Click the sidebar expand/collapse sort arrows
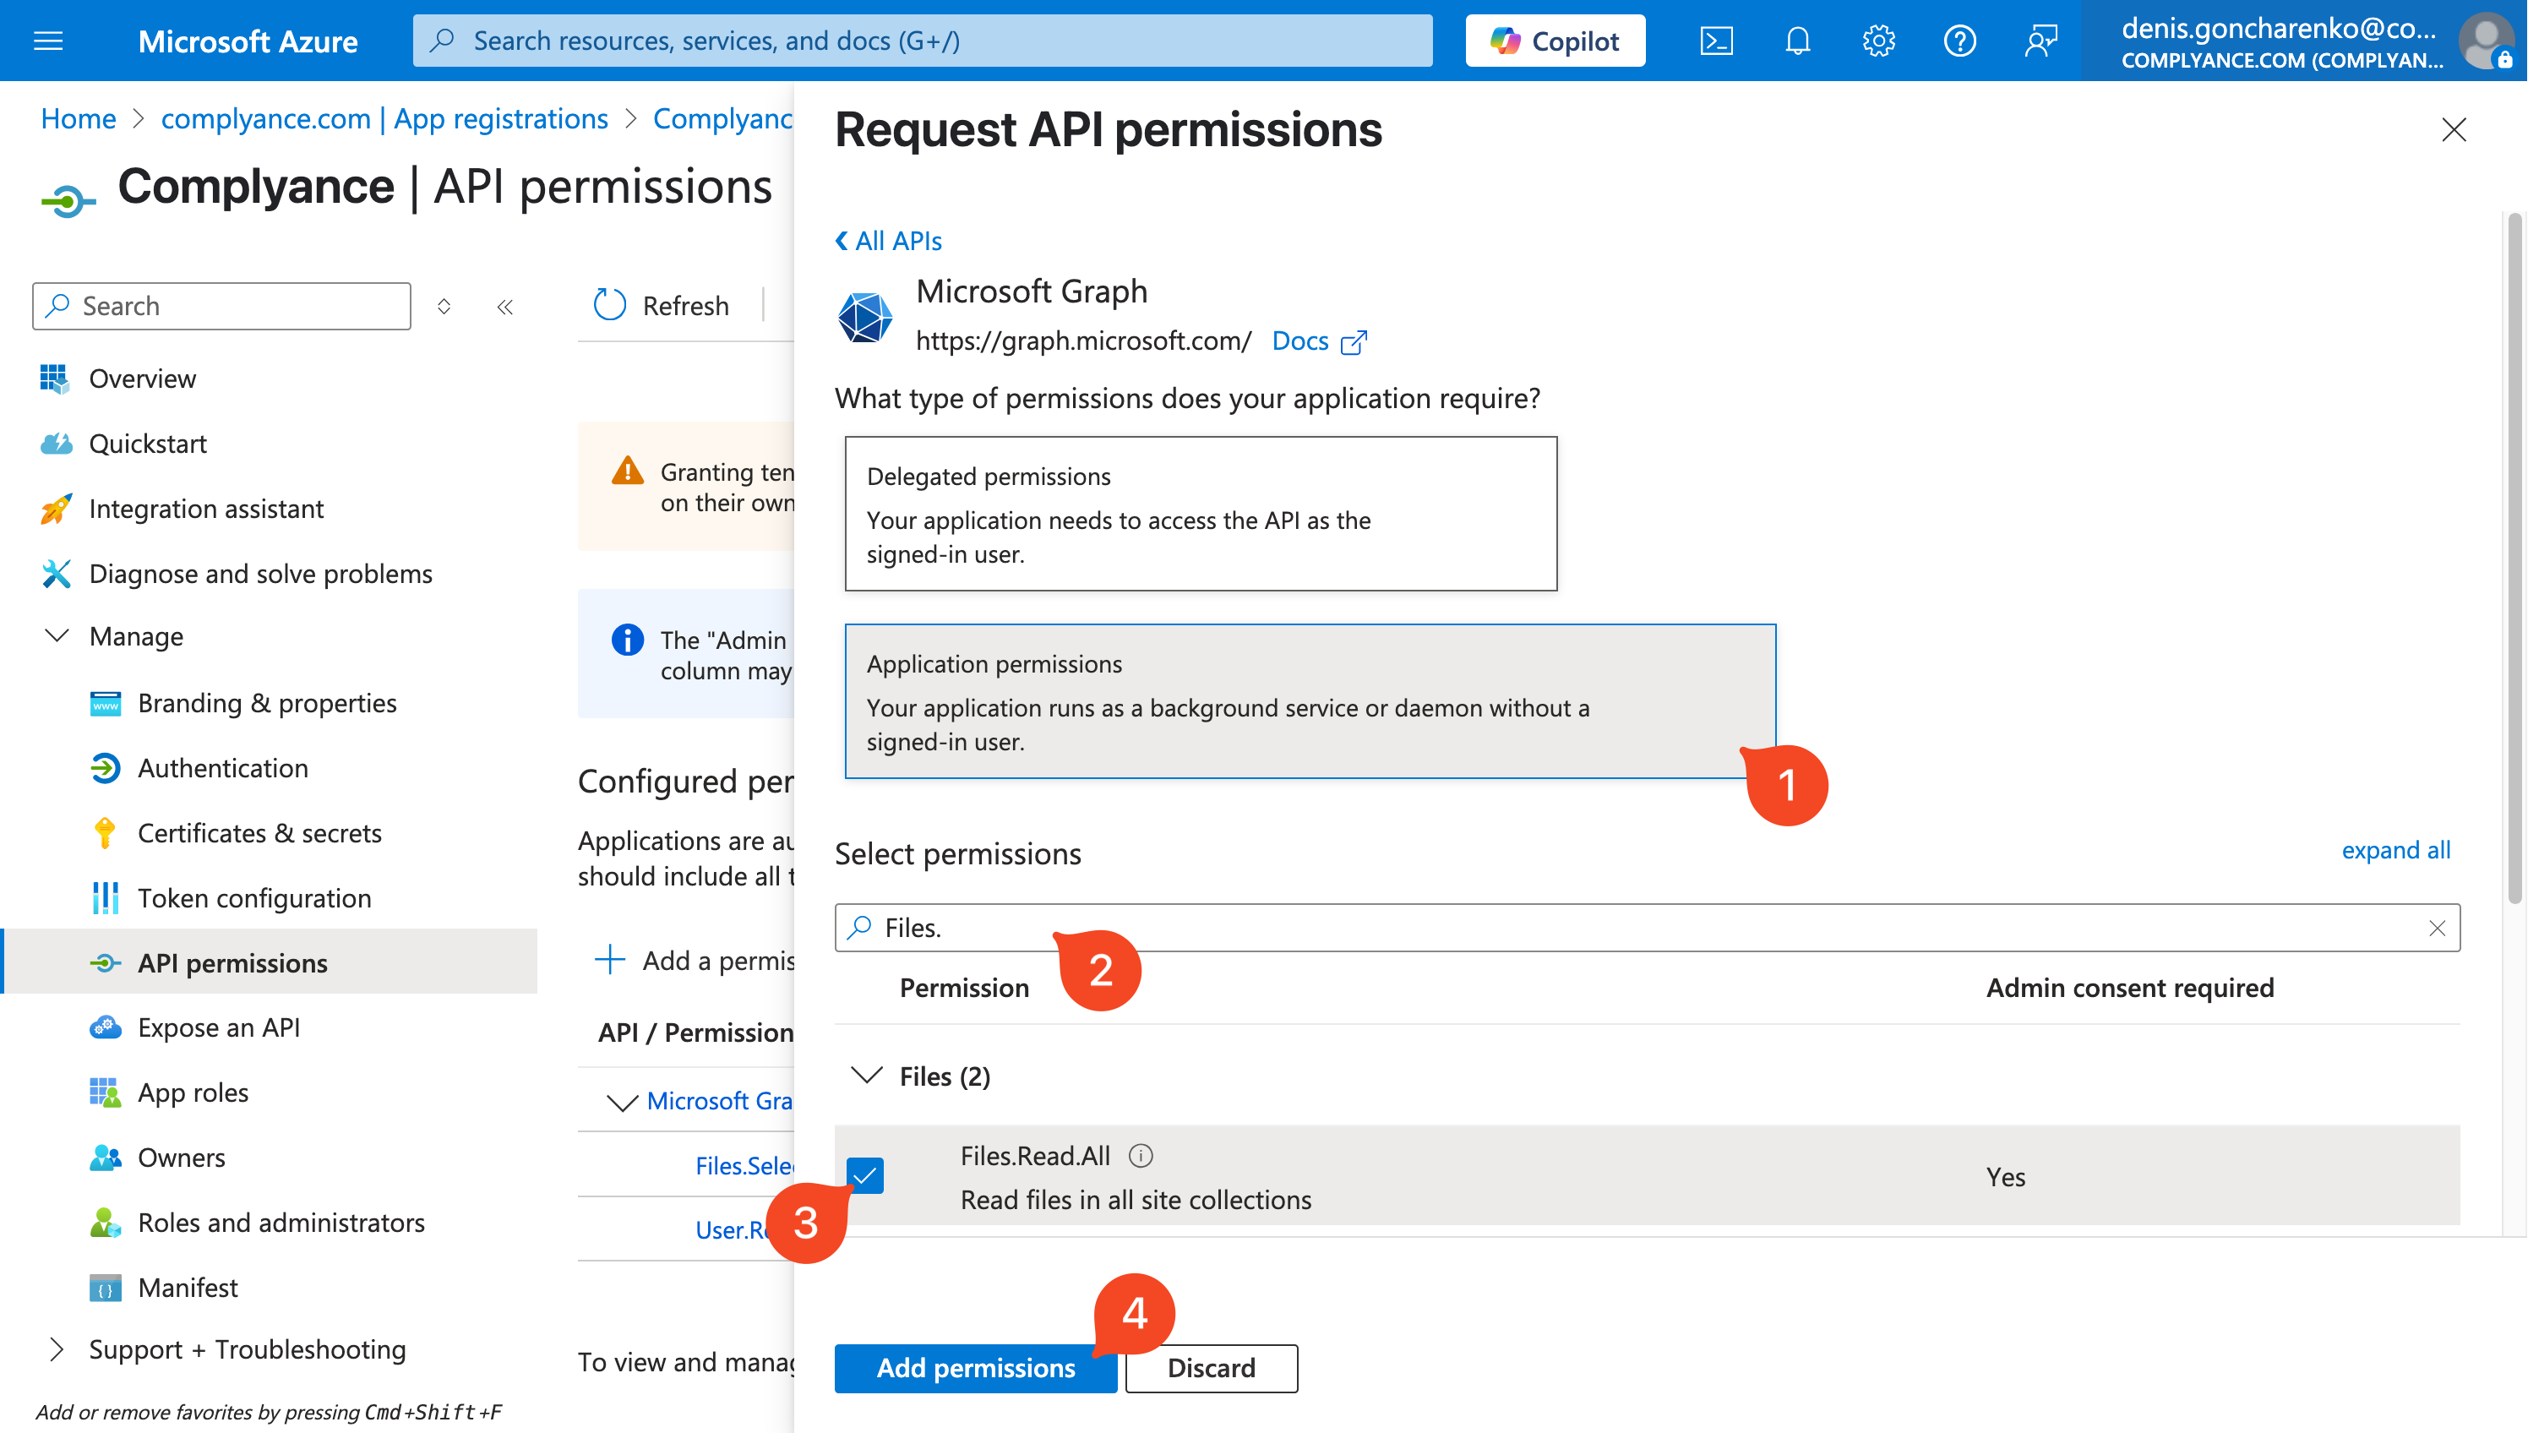 (x=444, y=306)
